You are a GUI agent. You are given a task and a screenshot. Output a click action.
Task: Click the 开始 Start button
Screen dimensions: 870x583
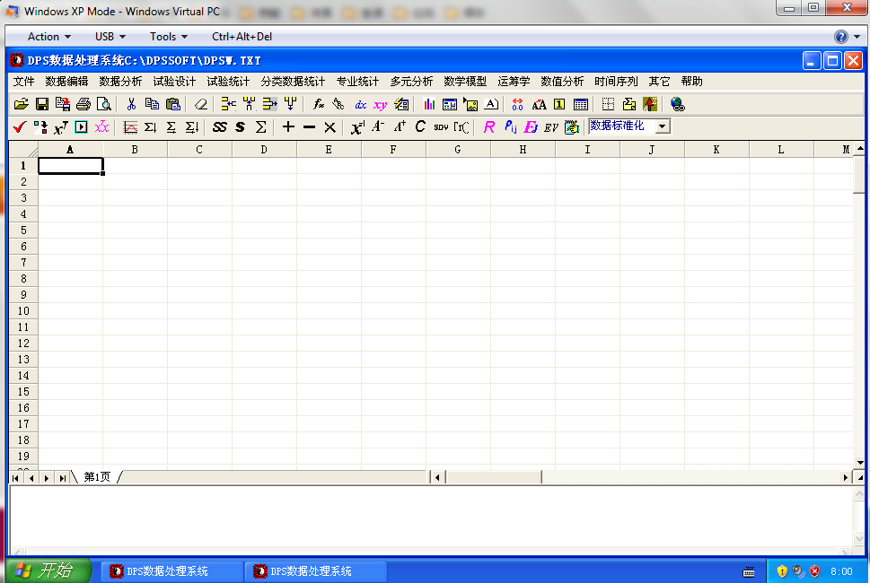click(48, 570)
